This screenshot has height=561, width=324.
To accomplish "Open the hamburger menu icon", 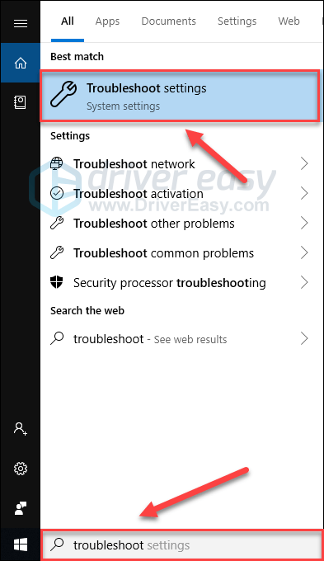I will (21, 24).
